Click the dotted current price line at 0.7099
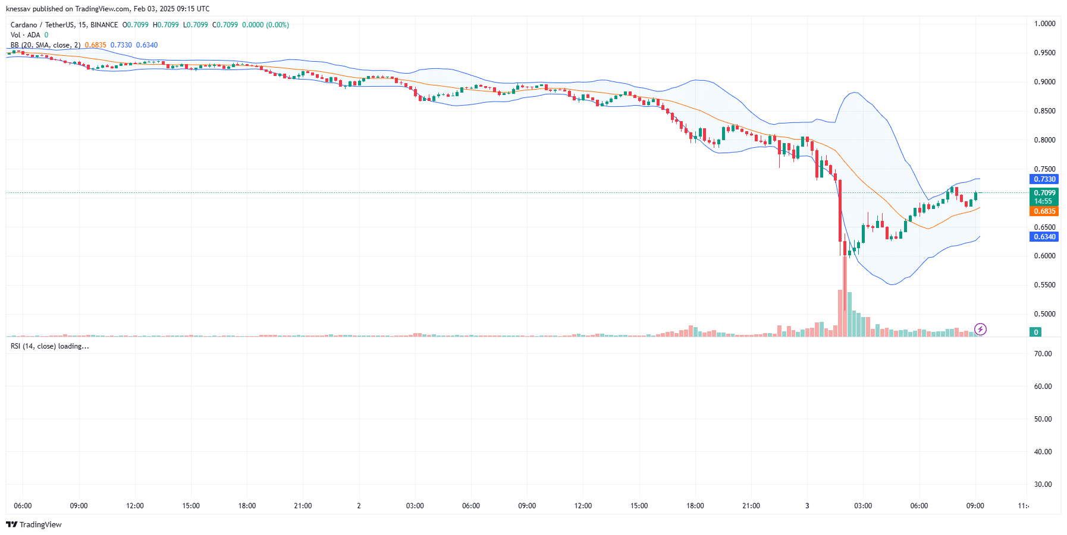 point(516,193)
